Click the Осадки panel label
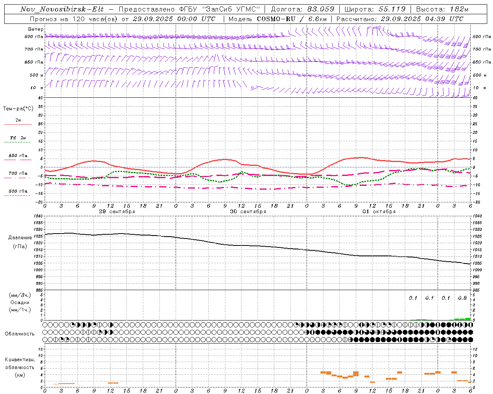493x394 pixels. [19, 302]
